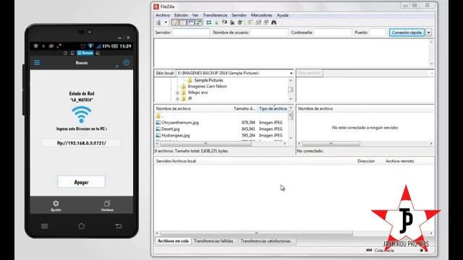
Task: Select Sample Pictures folder in local tree
Action: pyautogui.click(x=208, y=80)
